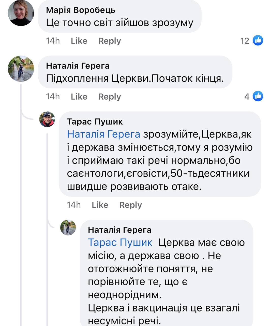View the 12 reactions count

click(245, 41)
